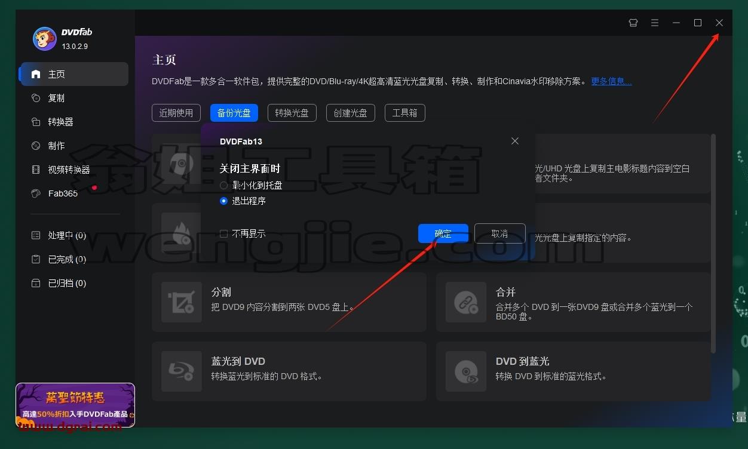Click the DVDFab monkey logo

pos(44,39)
